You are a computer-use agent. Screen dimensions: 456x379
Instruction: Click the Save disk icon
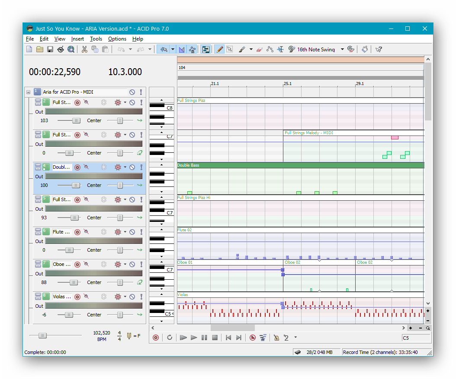coord(50,49)
